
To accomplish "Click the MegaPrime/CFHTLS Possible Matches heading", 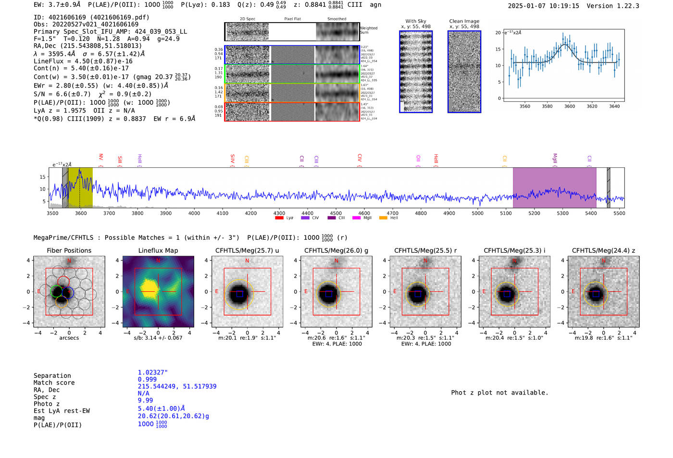I will [x=190, y=238].
